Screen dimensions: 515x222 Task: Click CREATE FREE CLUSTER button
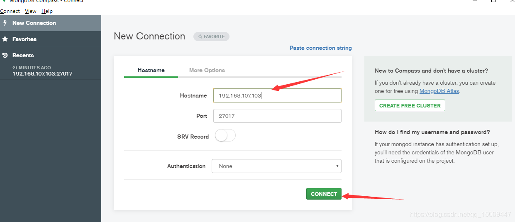click(x=410, y=105)
